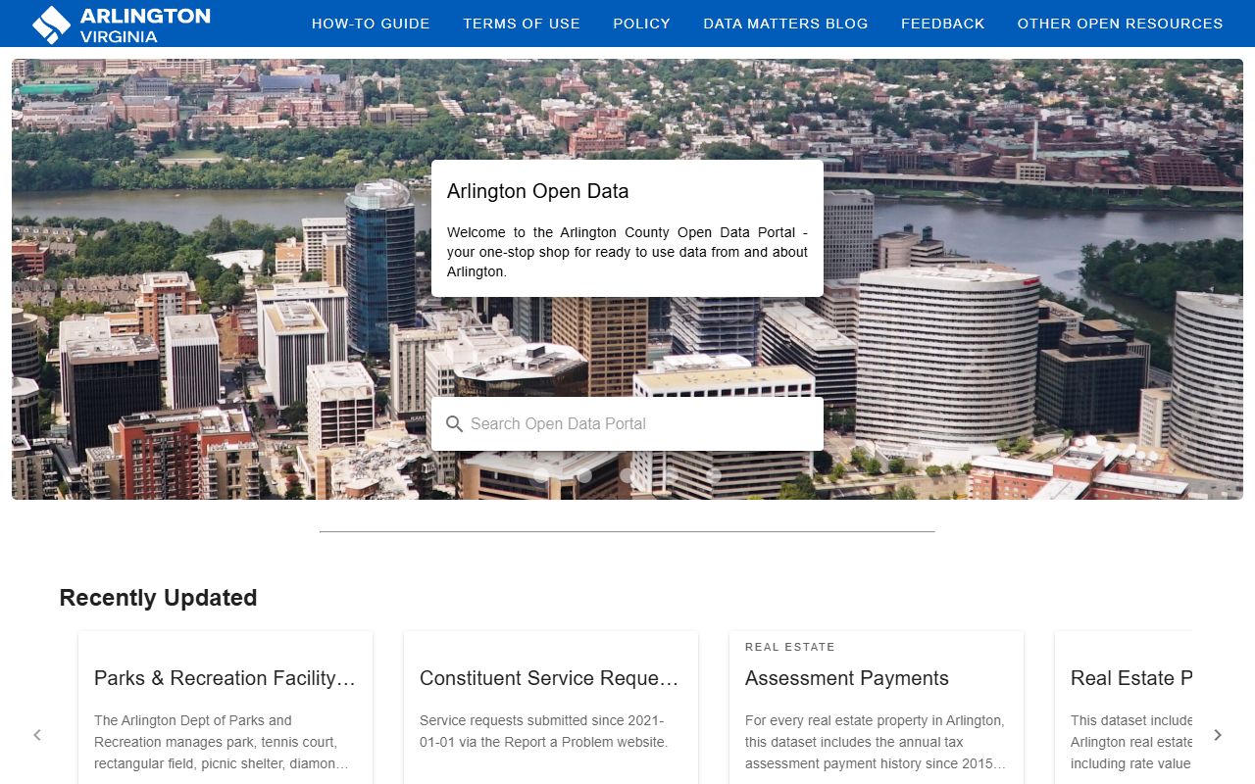This screenshot has width=1255, height=784.
Task: Open Terms of Use
Action: click(x=522, y=24)
